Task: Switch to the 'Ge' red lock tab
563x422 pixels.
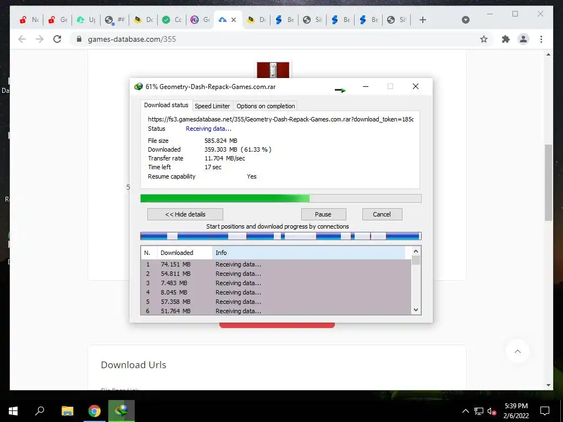Action: pos(57,20)
